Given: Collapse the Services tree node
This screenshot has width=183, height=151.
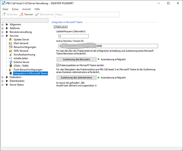Looking at the screenshot, I should (x=2, y=36).
